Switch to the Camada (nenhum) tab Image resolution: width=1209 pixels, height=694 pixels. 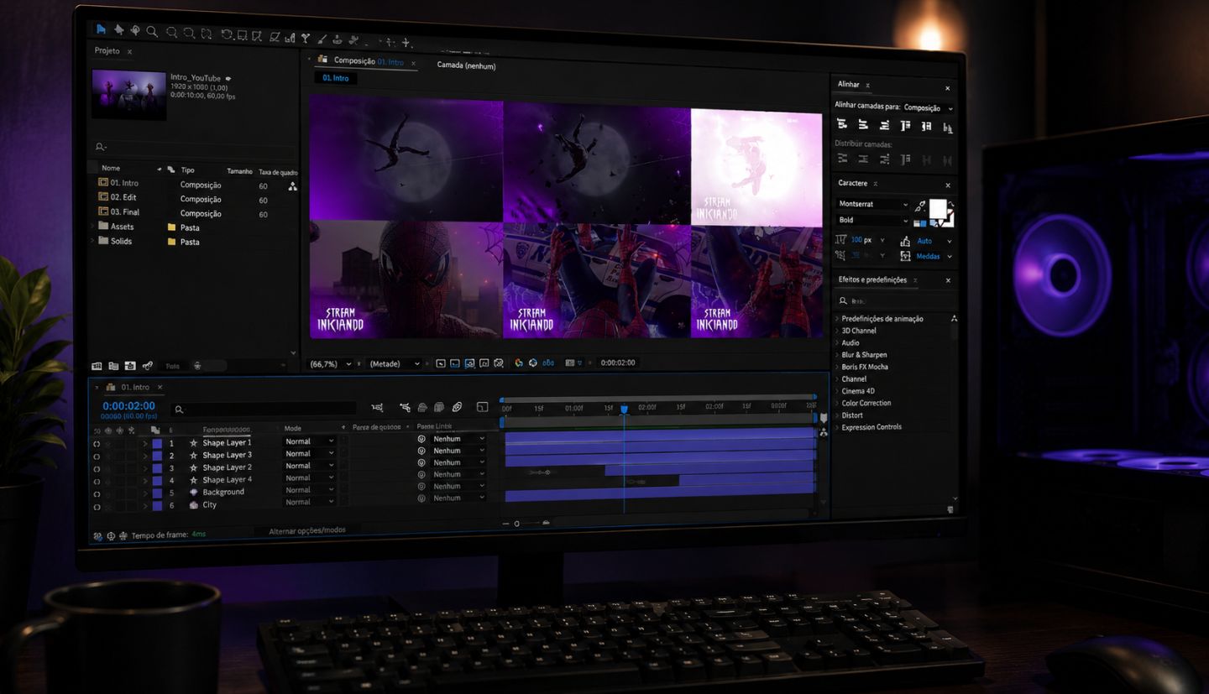point(466,66)
